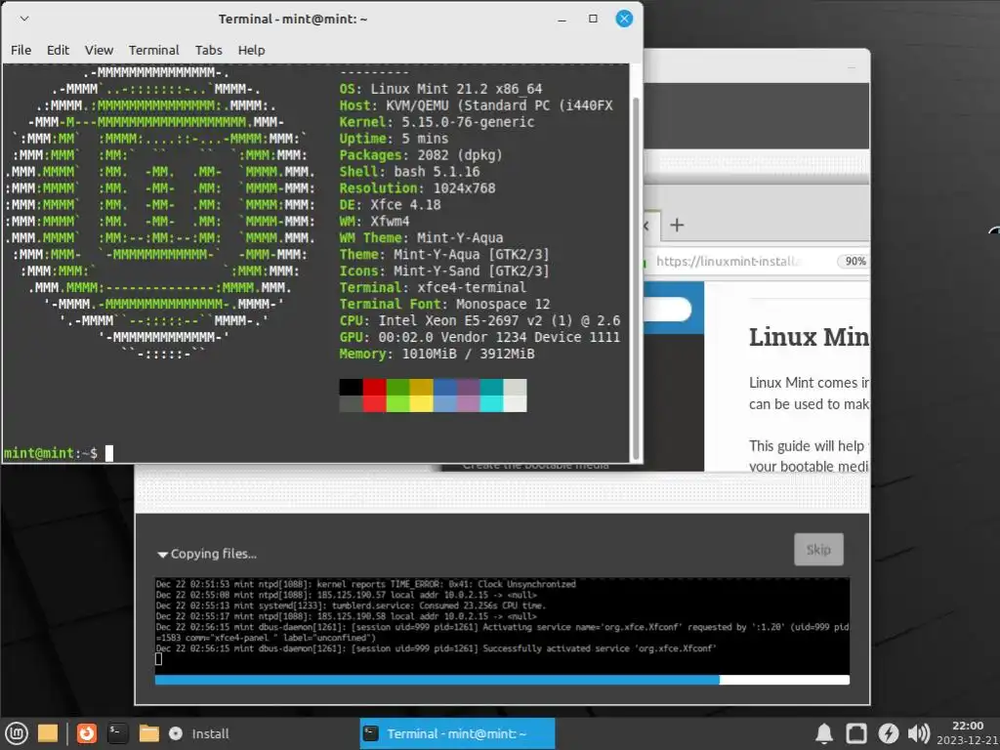Click the 'Memory: 1010MiB / 3912MiB' line

point(437,354)
